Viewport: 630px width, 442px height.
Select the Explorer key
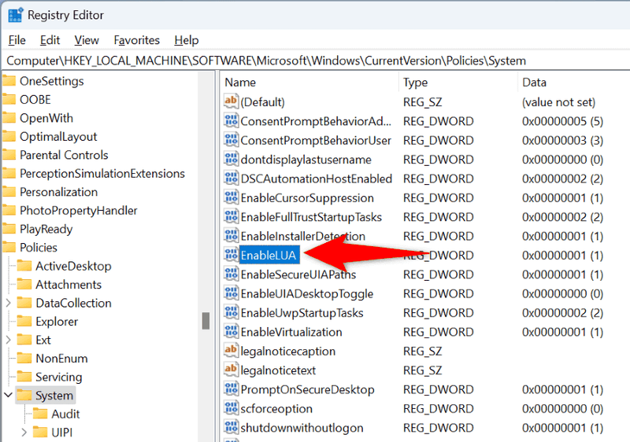tap(57, 321)
